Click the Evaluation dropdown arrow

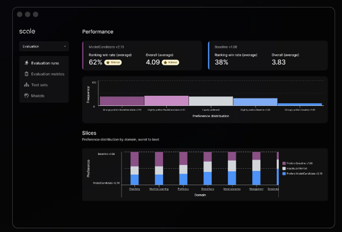pyautogui.click(x=65, y=46)
